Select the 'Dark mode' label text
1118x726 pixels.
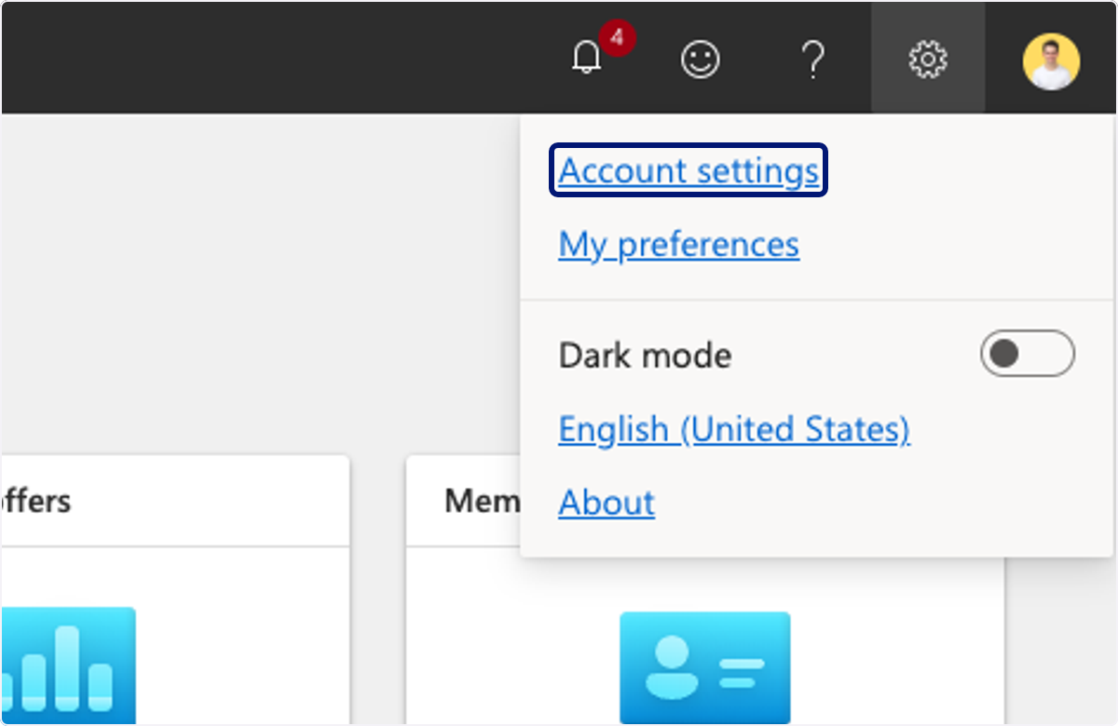tap(645, 355)
